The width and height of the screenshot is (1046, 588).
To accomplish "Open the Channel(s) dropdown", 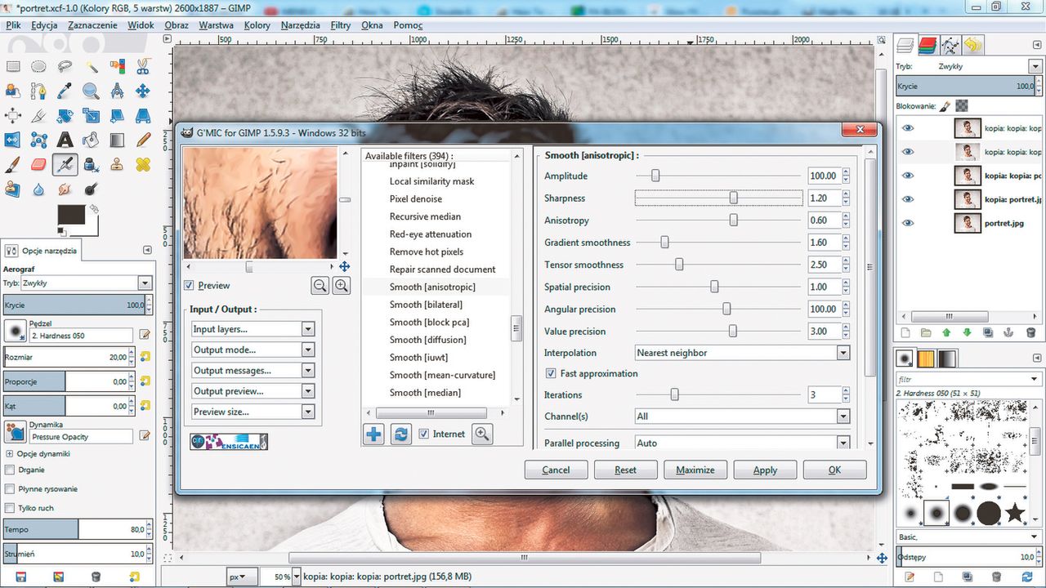I will pyautogui.click(x=743, y=416).
